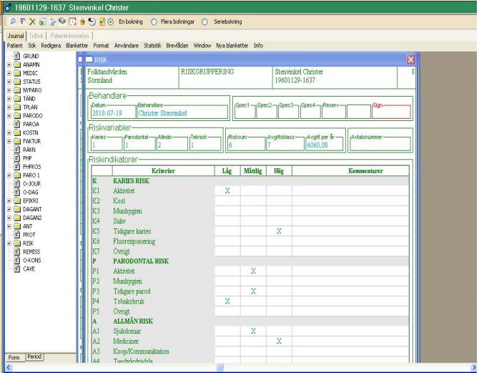
Task: Click the document icon beside FHPKOS
Action: 17,167
